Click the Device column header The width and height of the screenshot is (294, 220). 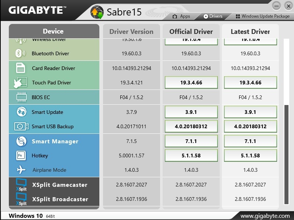(x=54, y=31)
